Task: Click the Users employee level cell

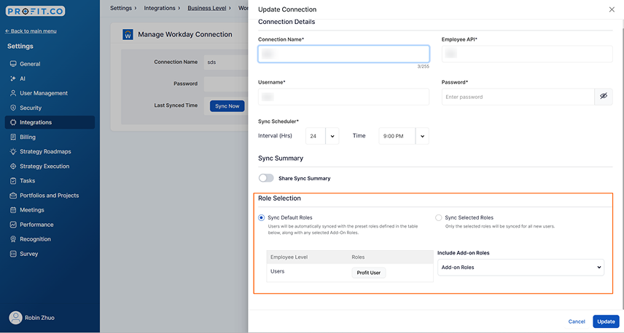Action: pos(278,271)
